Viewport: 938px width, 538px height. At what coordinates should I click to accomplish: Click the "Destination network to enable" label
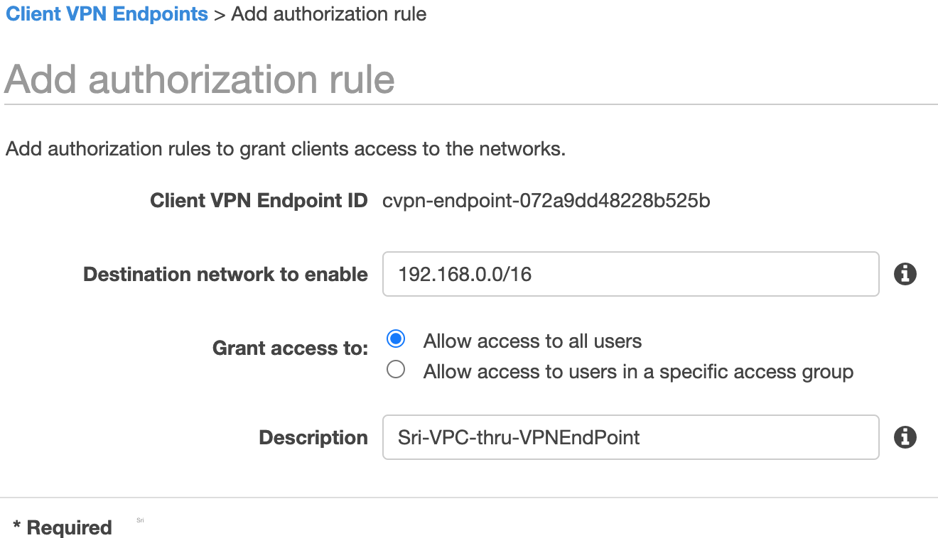[225, 274]
